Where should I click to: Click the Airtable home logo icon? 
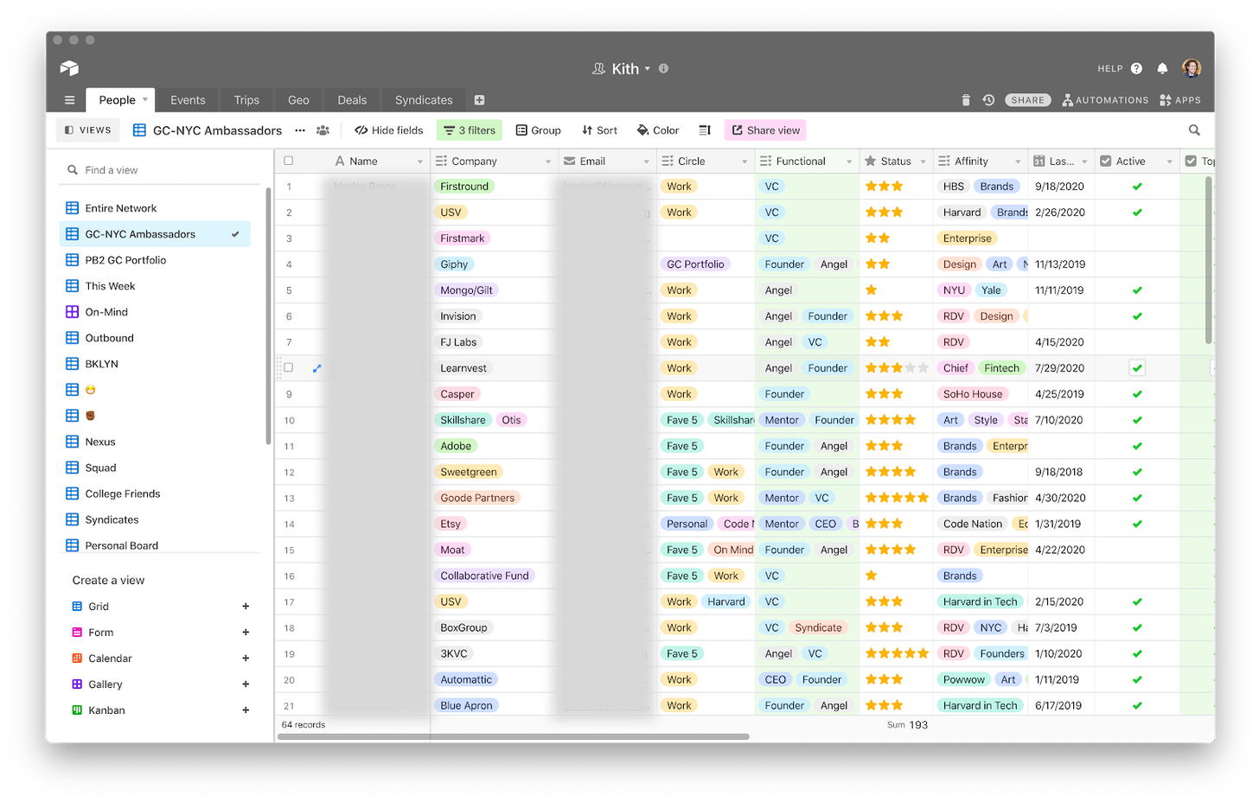click(x=69, y=68)
